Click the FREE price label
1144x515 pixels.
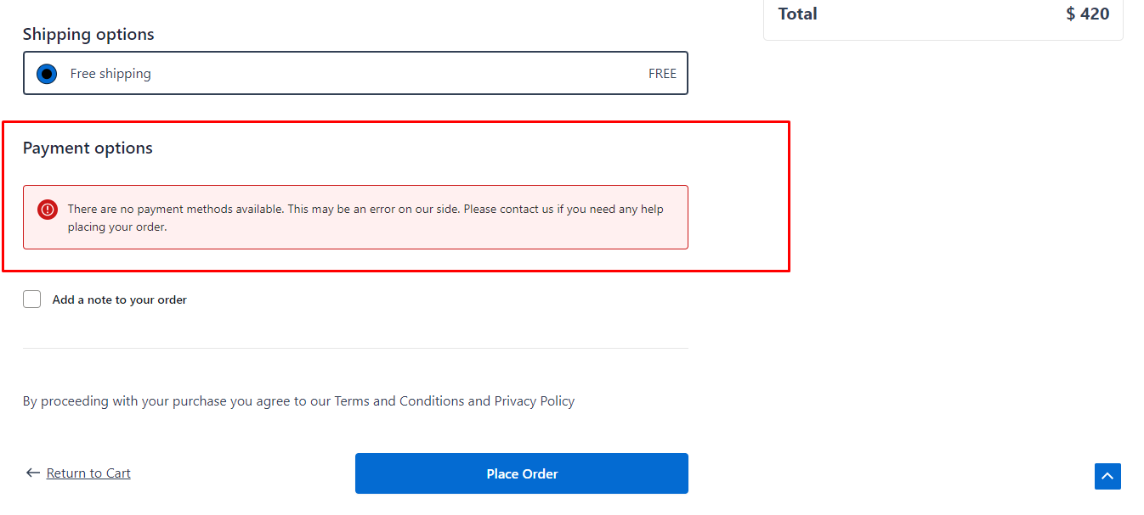point(662,74)
